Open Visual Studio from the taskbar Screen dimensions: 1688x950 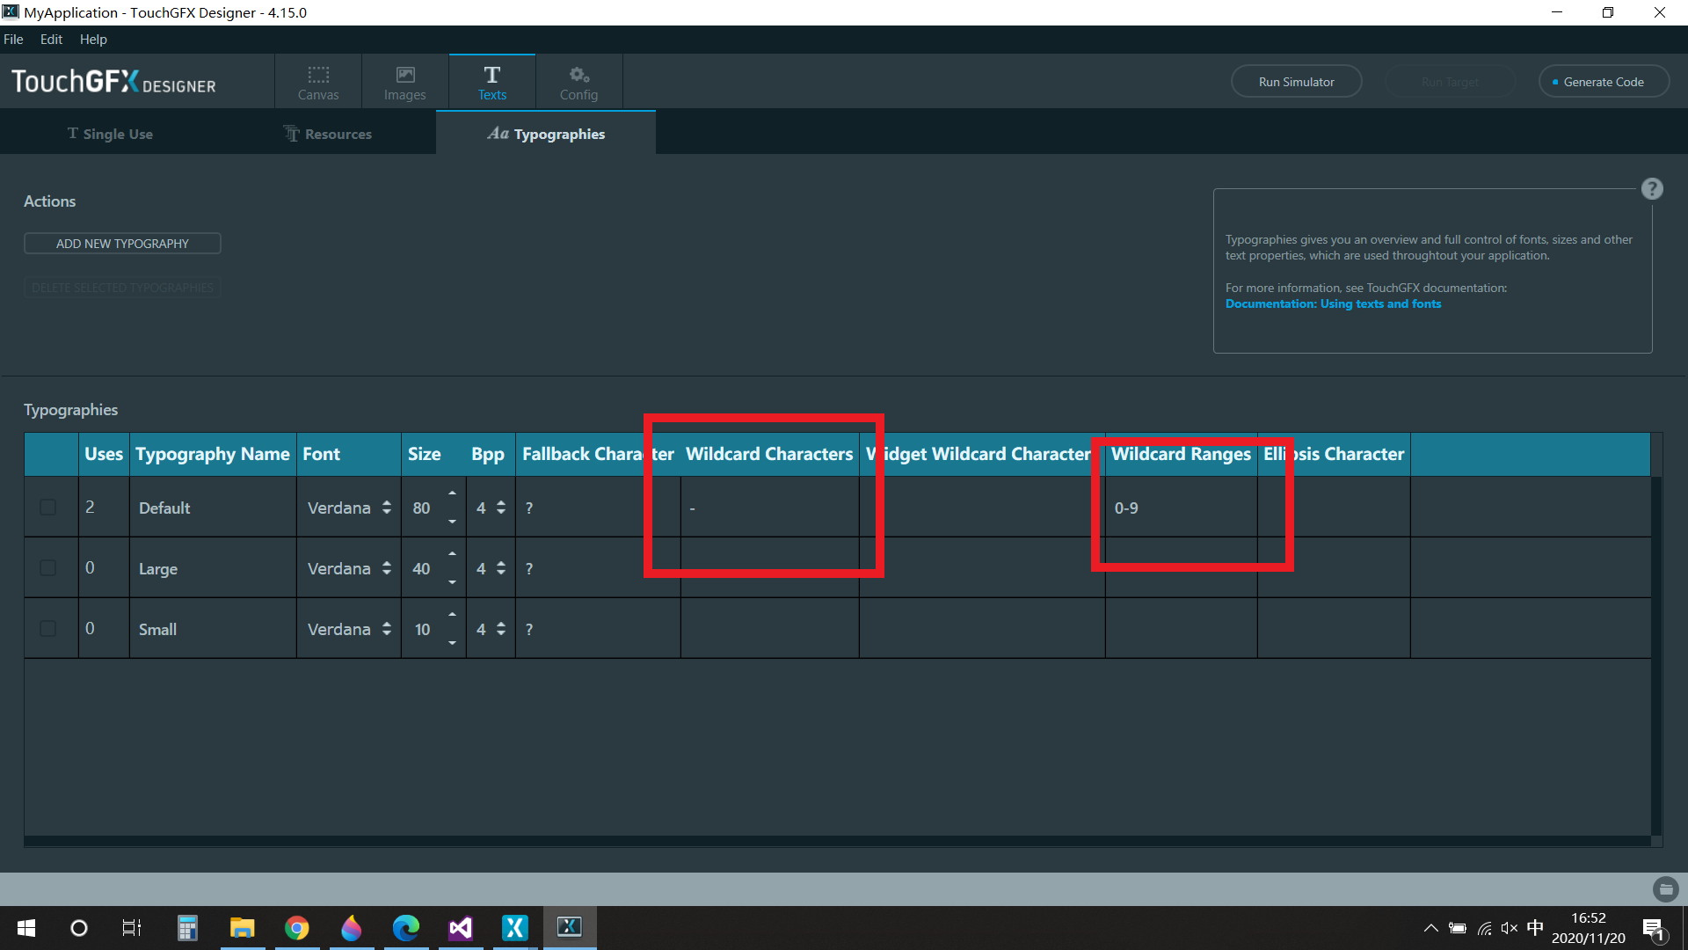pos(461,928)
